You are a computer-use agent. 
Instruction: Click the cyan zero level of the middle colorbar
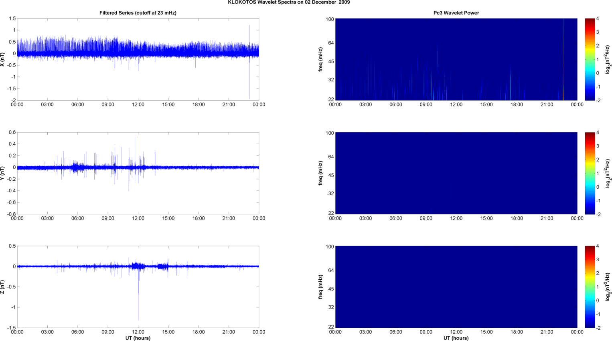[x=590, y=187]
